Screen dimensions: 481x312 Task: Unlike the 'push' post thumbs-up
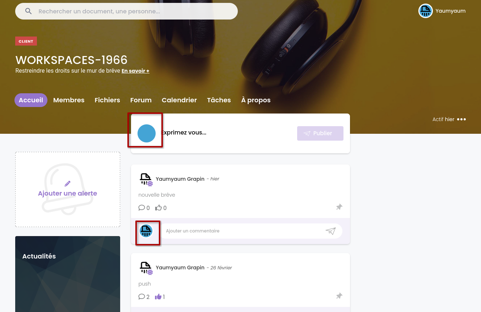(x=158, y=296)
